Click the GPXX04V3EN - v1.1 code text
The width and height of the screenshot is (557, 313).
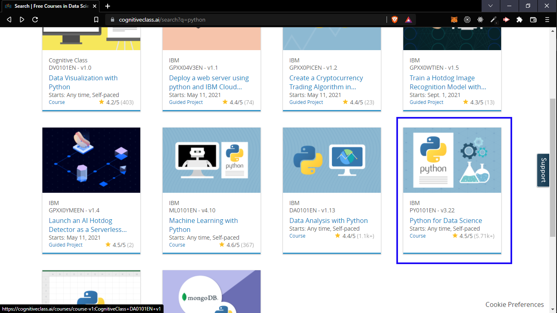click(x=194, y=68)
